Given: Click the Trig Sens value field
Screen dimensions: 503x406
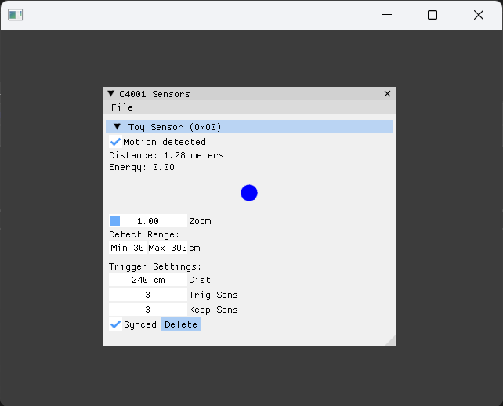Looking at the screenshot, I should coord(148,295).
